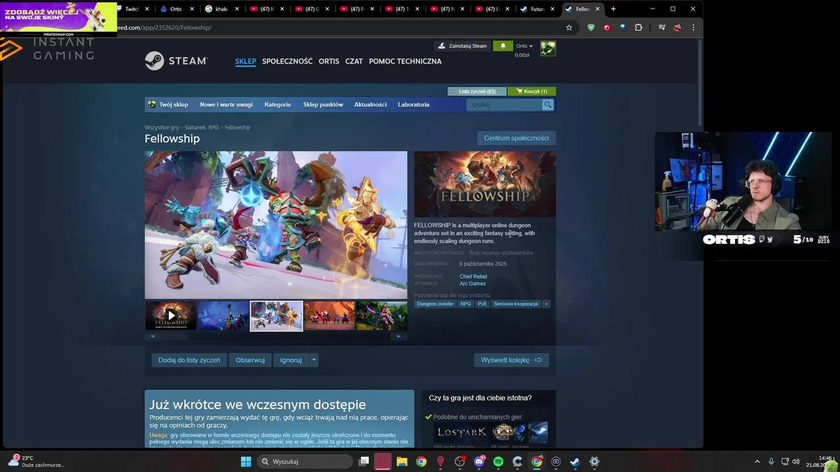
Task: Show hidden tray icons chevron
Action: click(x=757, y=462)
